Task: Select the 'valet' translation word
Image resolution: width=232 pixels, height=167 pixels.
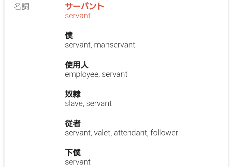Action: 102,133
